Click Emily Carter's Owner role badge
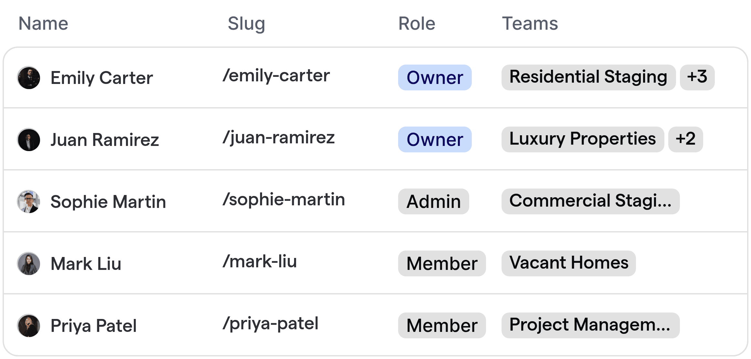 [435, 77]
